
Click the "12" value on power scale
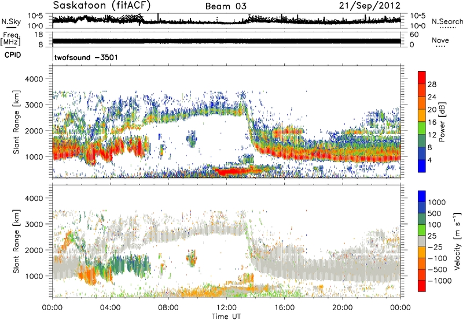(x=432, y=135)
